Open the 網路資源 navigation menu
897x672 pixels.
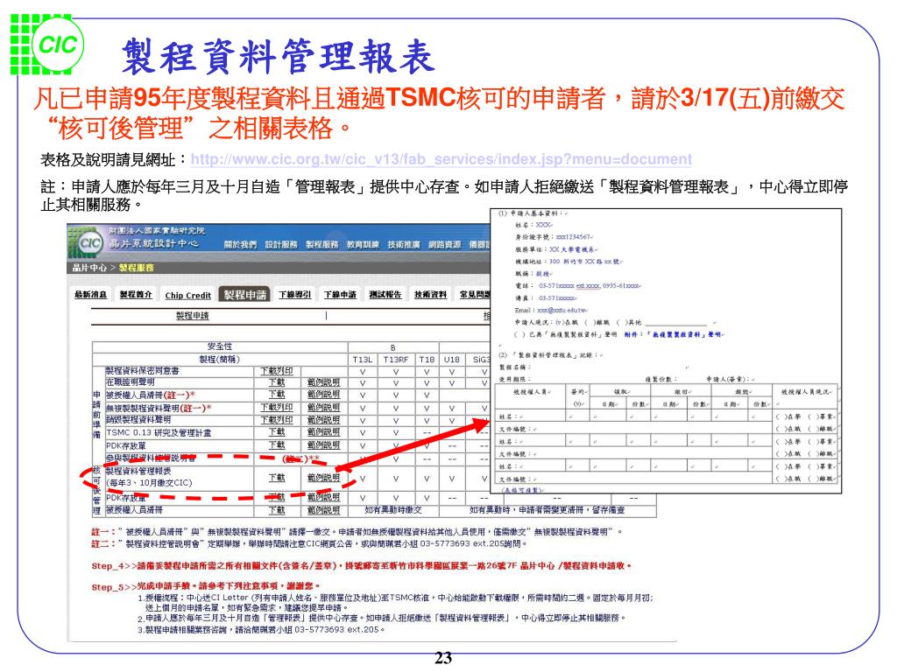(444, 245)
